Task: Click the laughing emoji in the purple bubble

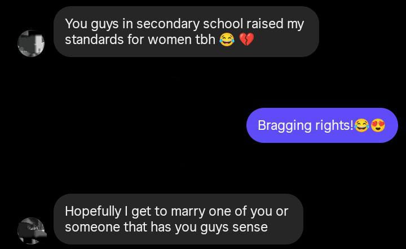Action: [x=361, y=125]
